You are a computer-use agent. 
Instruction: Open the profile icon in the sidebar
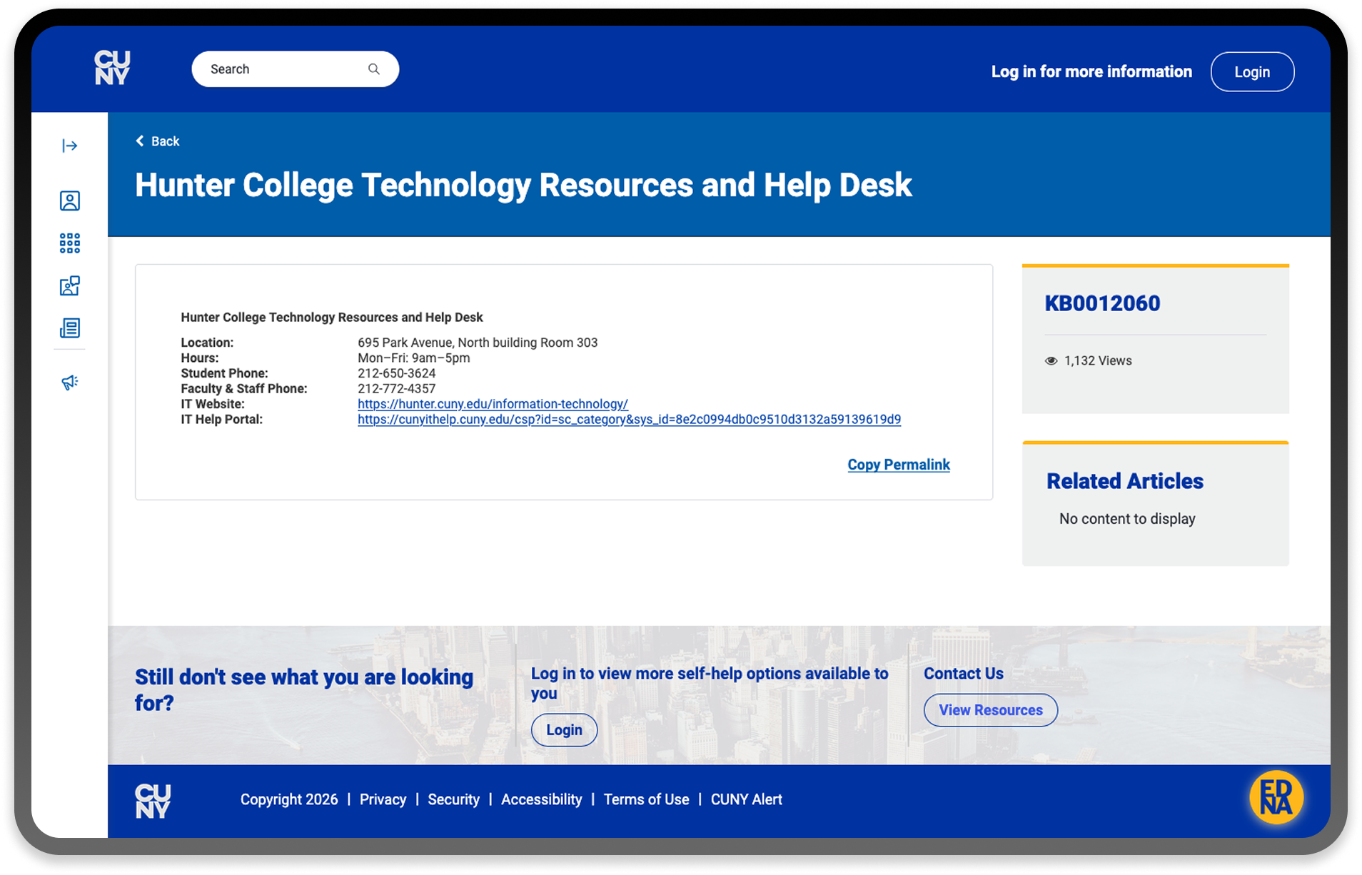[69, 201]
